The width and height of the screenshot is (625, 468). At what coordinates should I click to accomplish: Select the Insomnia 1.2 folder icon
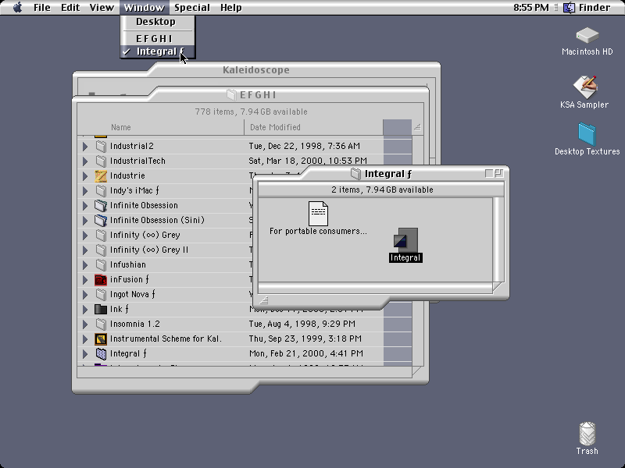tap(101, 324)
